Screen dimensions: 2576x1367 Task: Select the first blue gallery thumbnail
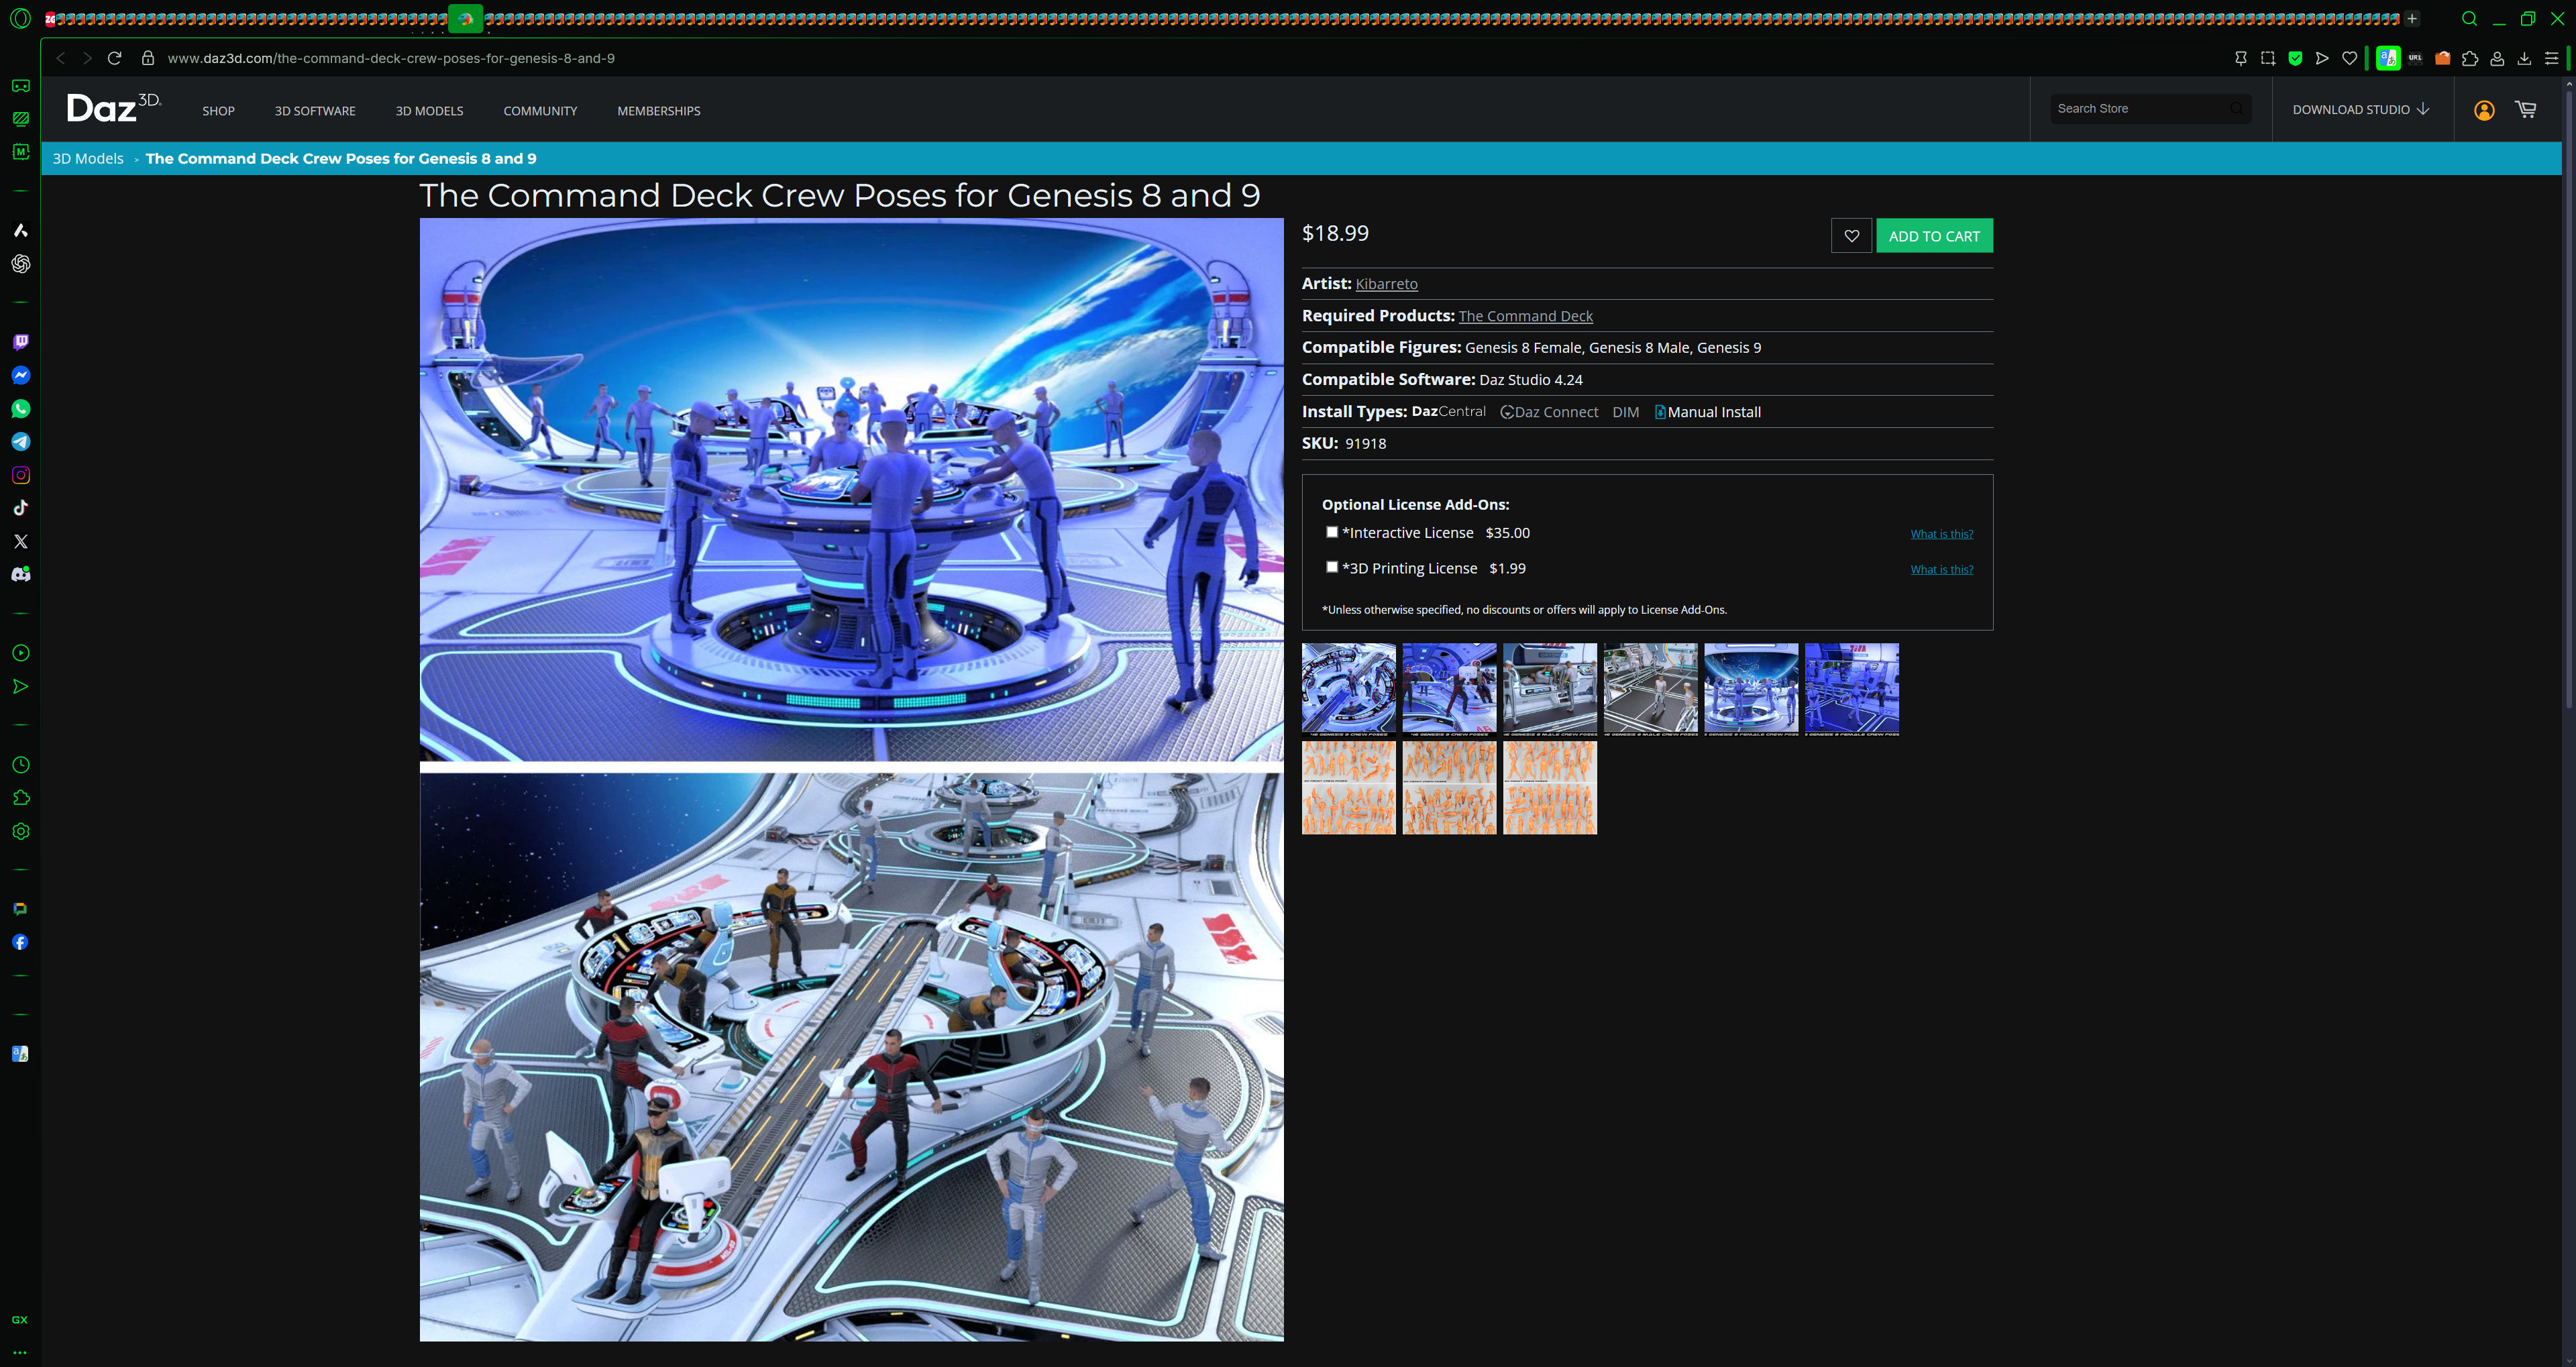point(1348,689)
